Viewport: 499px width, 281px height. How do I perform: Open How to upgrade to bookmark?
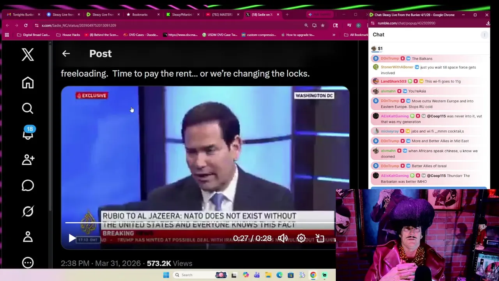tap(297, 35)
